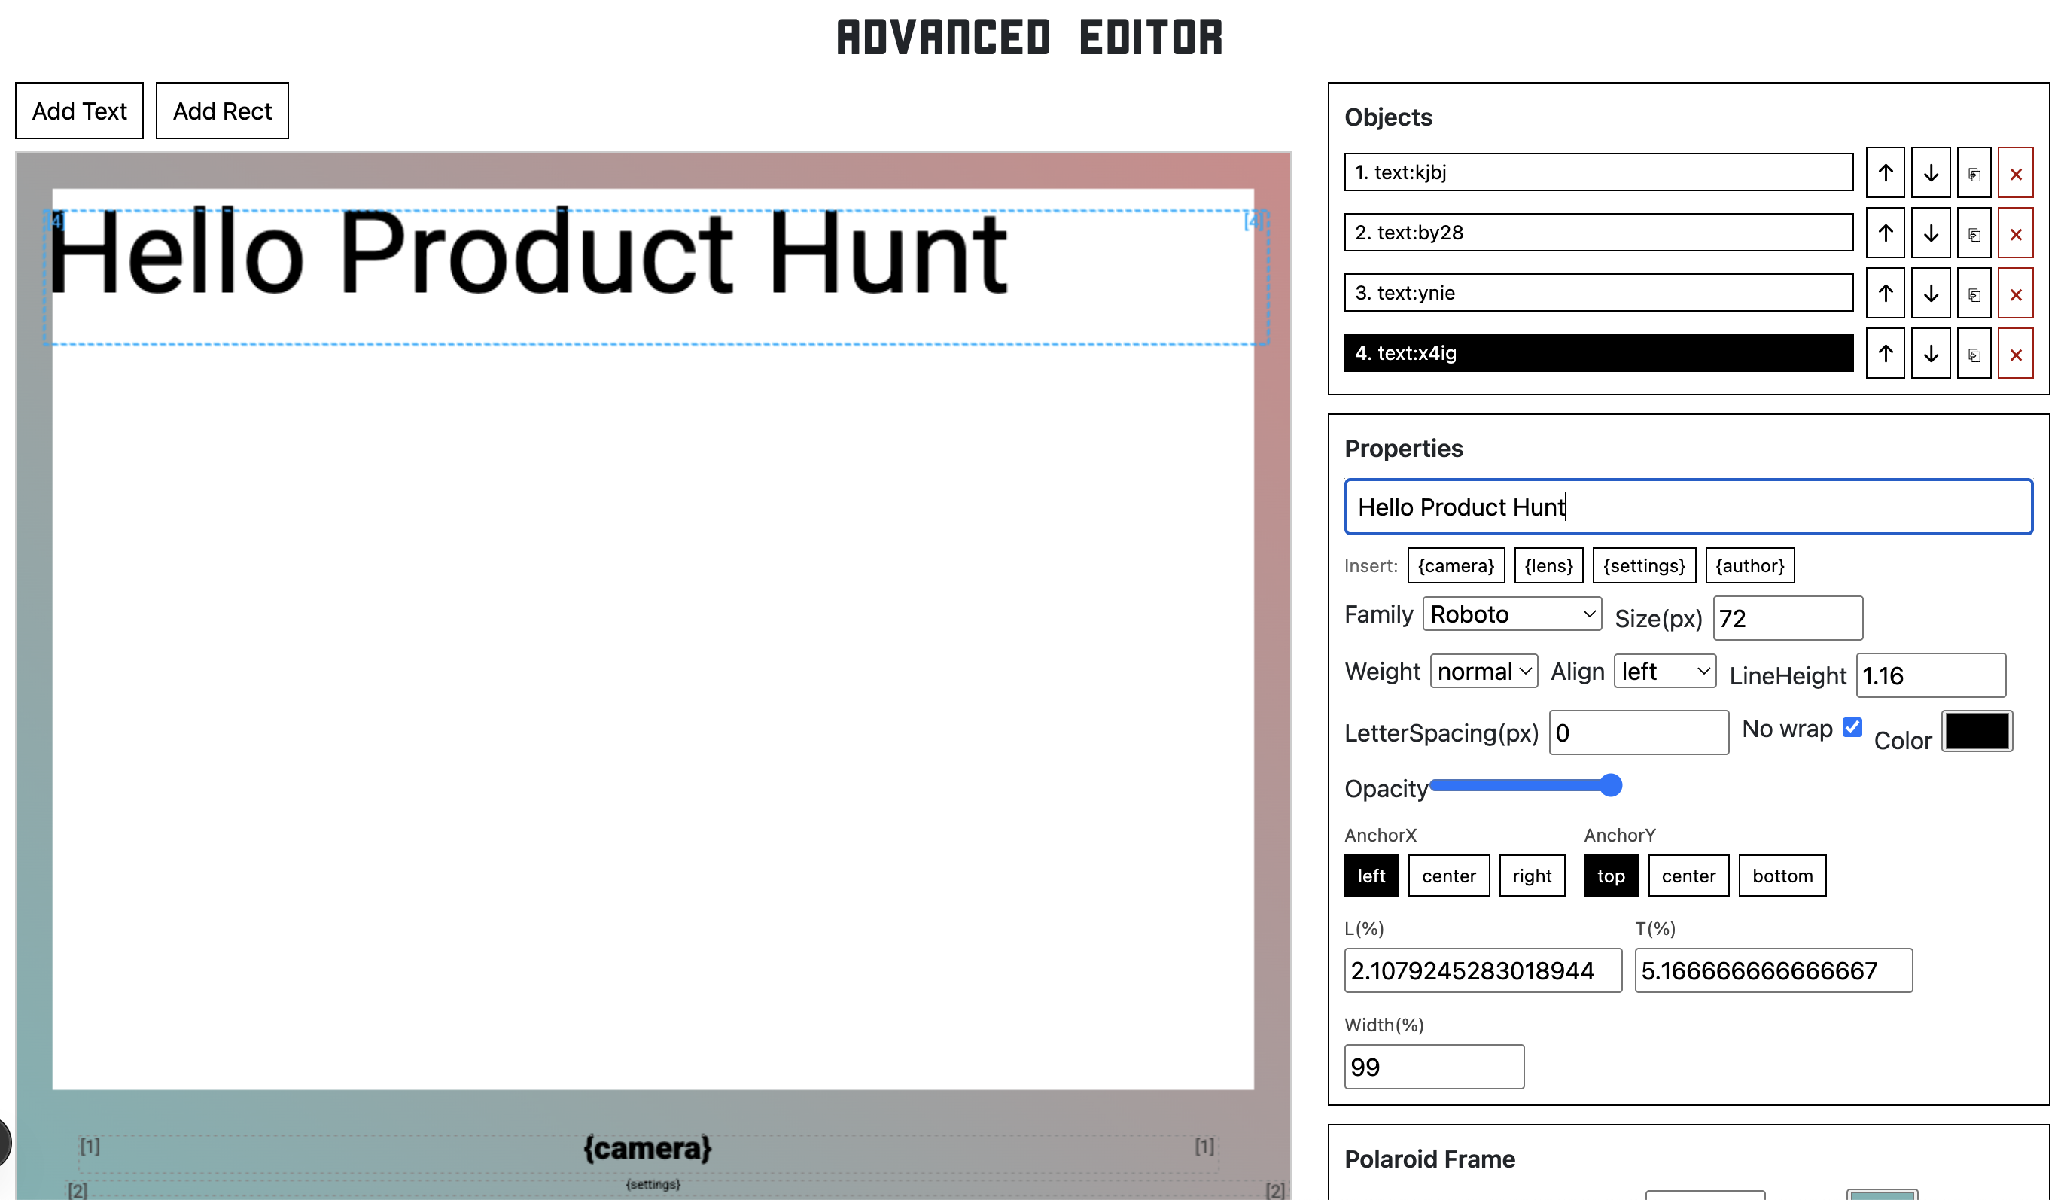
Task: Duplicate the text:by28 object
Action: point(1974,233)
